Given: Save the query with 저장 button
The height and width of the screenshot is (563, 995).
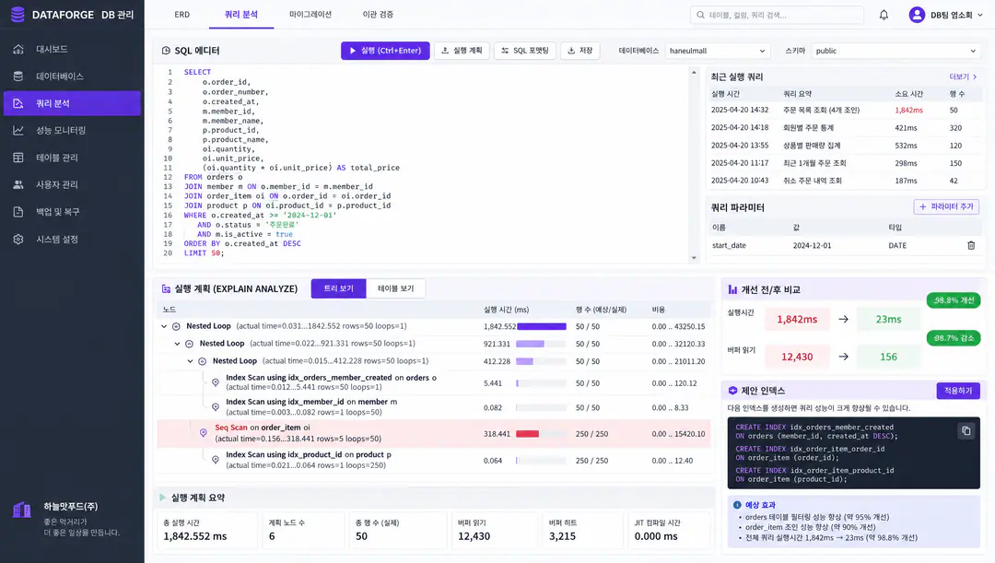Looking at the screenshot, I should pyautogui.click(x=580, y=51).
